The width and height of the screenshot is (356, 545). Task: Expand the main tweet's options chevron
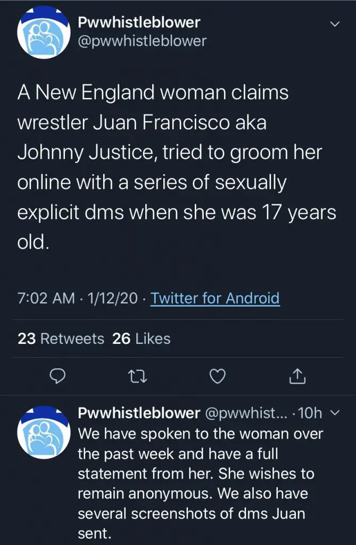[335, 24]
